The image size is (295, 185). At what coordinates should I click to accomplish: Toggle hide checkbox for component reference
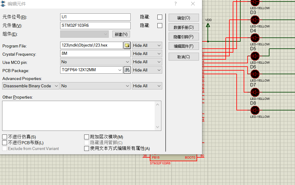coord(160,17)
